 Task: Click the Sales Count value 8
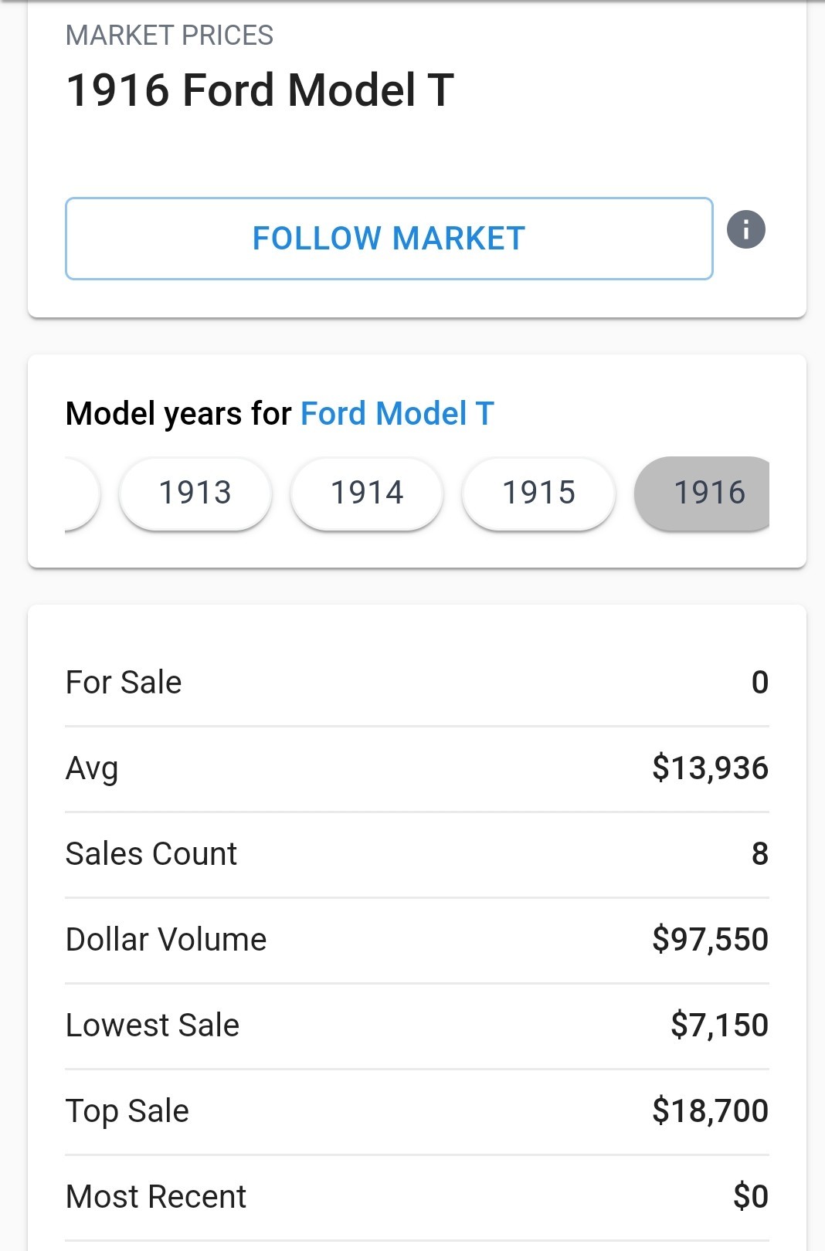(x=760, y=854)
